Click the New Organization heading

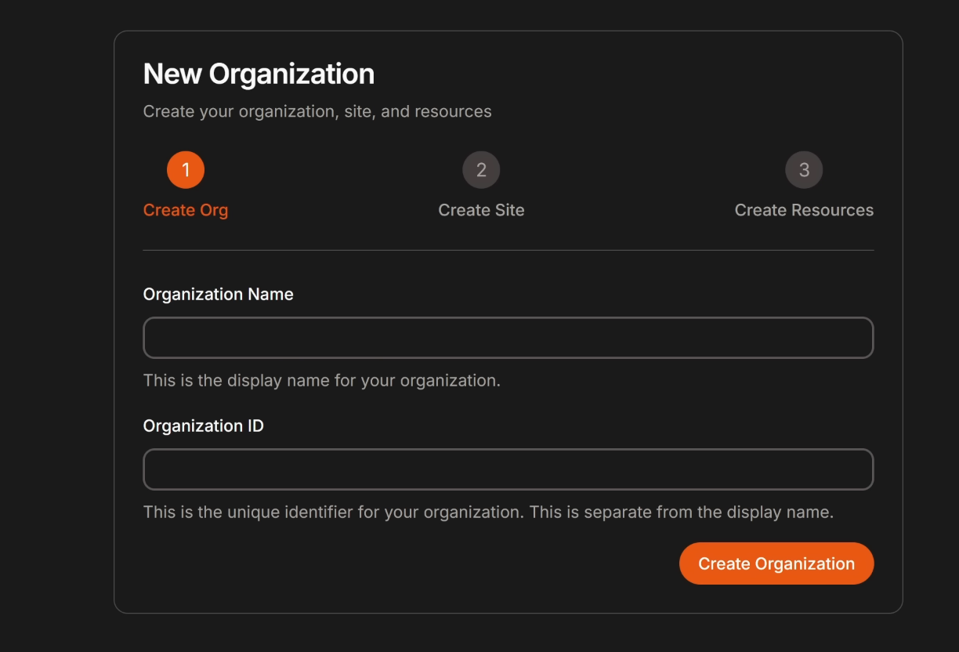click(x=259, y=74)
